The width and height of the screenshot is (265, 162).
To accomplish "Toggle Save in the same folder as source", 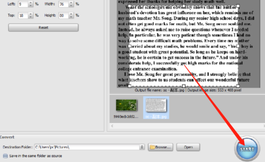I will point(5,156).
